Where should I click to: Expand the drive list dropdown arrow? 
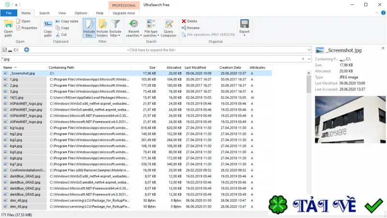point(309,50)
